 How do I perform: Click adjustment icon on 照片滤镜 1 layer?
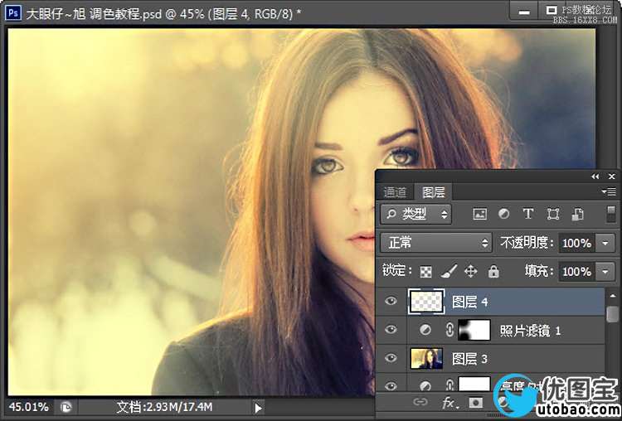coord(425,330)
